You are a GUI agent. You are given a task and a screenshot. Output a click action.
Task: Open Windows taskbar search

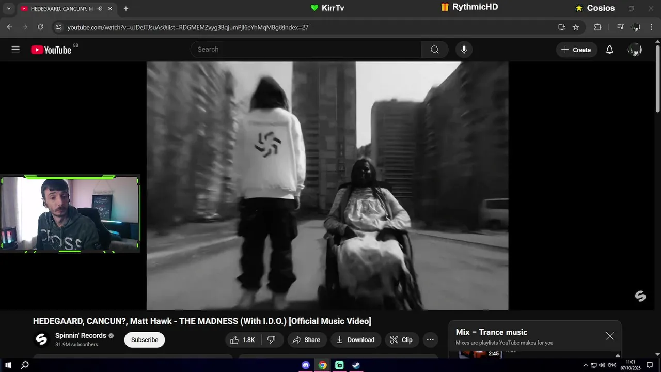coord(25,365)
